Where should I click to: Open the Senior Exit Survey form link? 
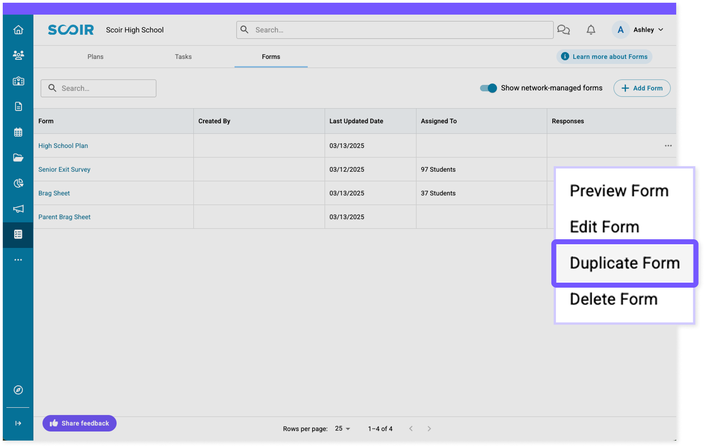pyautogui.click(x=64, y=169)
